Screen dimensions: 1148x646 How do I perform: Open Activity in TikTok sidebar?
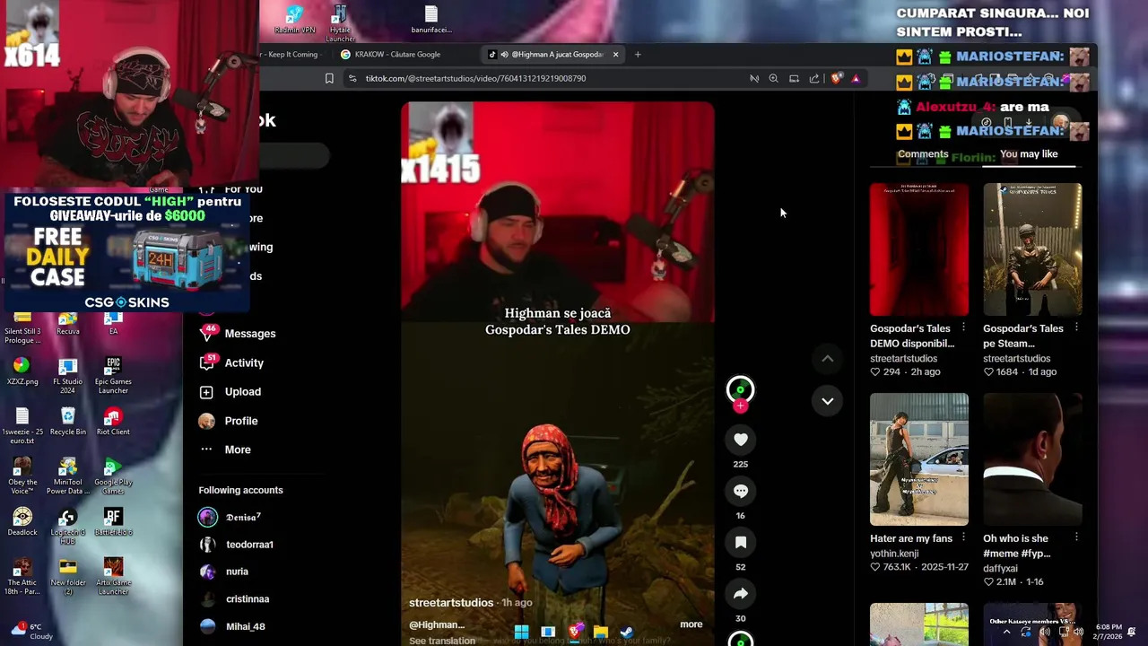click(x=231, y=362)
